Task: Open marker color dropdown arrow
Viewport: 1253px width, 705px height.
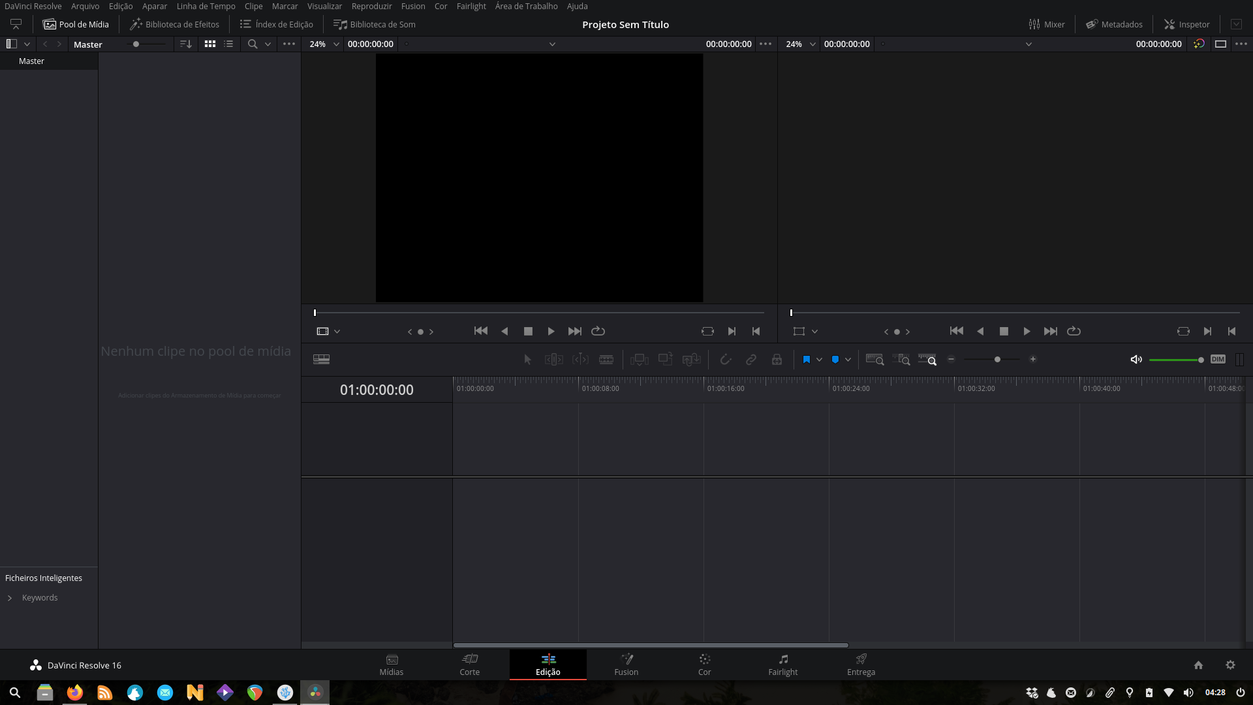Action: pyautogui.click(x=848, y=359)
